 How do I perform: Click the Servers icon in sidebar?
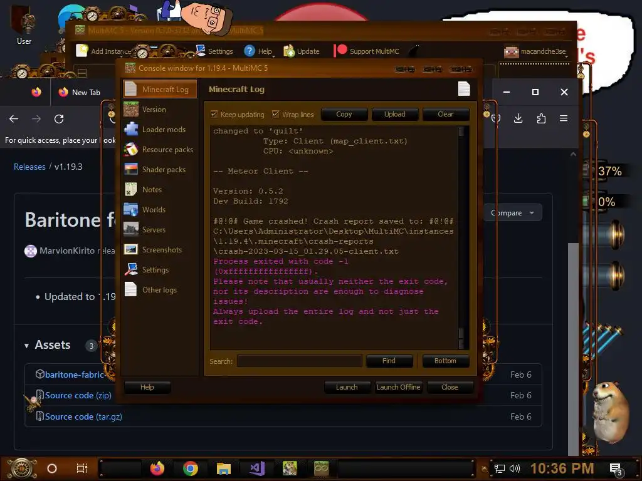(x=130, y=229)
